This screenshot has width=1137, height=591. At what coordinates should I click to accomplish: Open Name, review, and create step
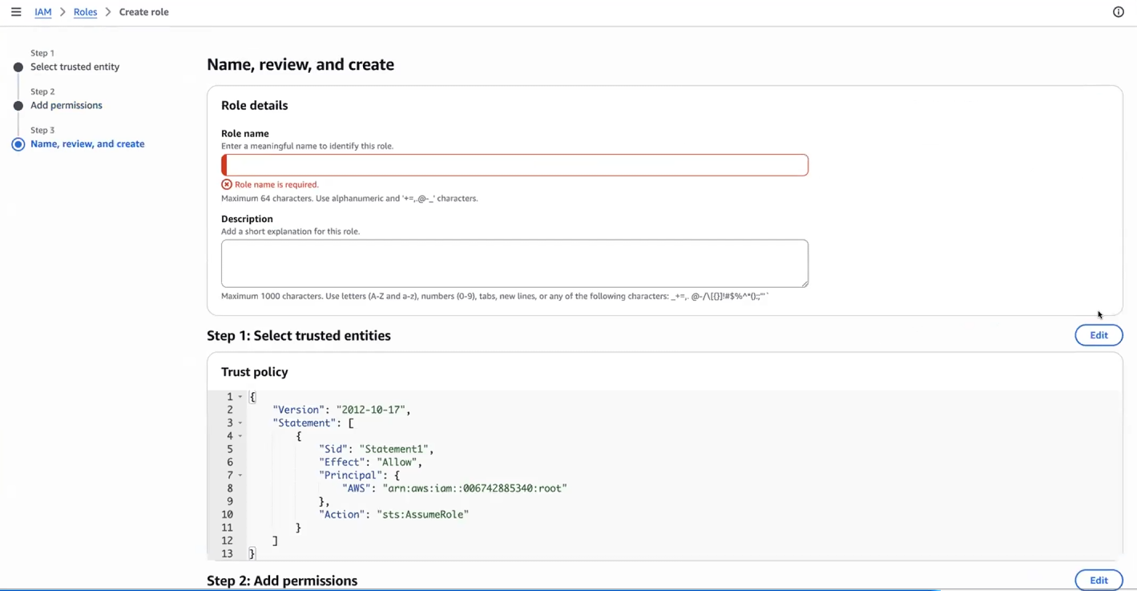tap(87, 144)
